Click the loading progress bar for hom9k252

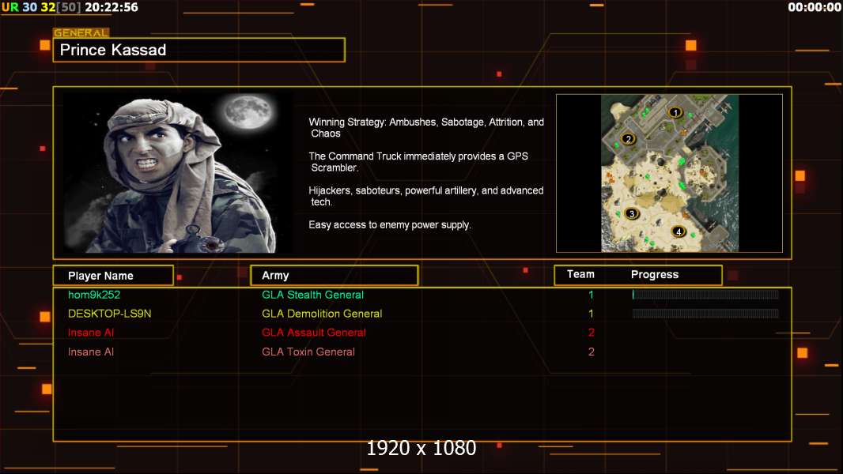point(705,295)
